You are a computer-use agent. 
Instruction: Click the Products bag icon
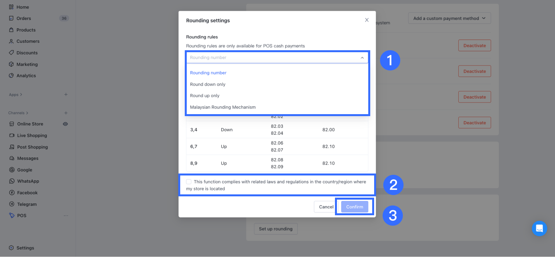11,30
